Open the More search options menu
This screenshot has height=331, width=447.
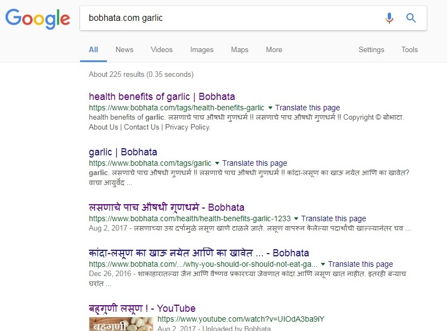click(x=274, y=49)
